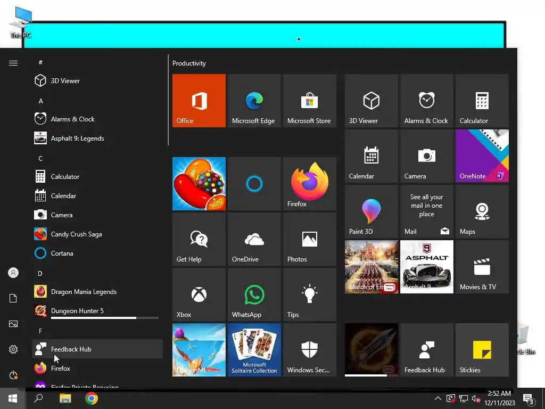Open the Mail tile
The image size is (545, 409).
(426, 211)
